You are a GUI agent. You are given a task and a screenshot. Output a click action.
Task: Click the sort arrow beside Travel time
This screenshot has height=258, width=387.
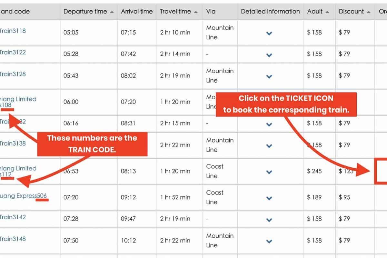[196, 12]
